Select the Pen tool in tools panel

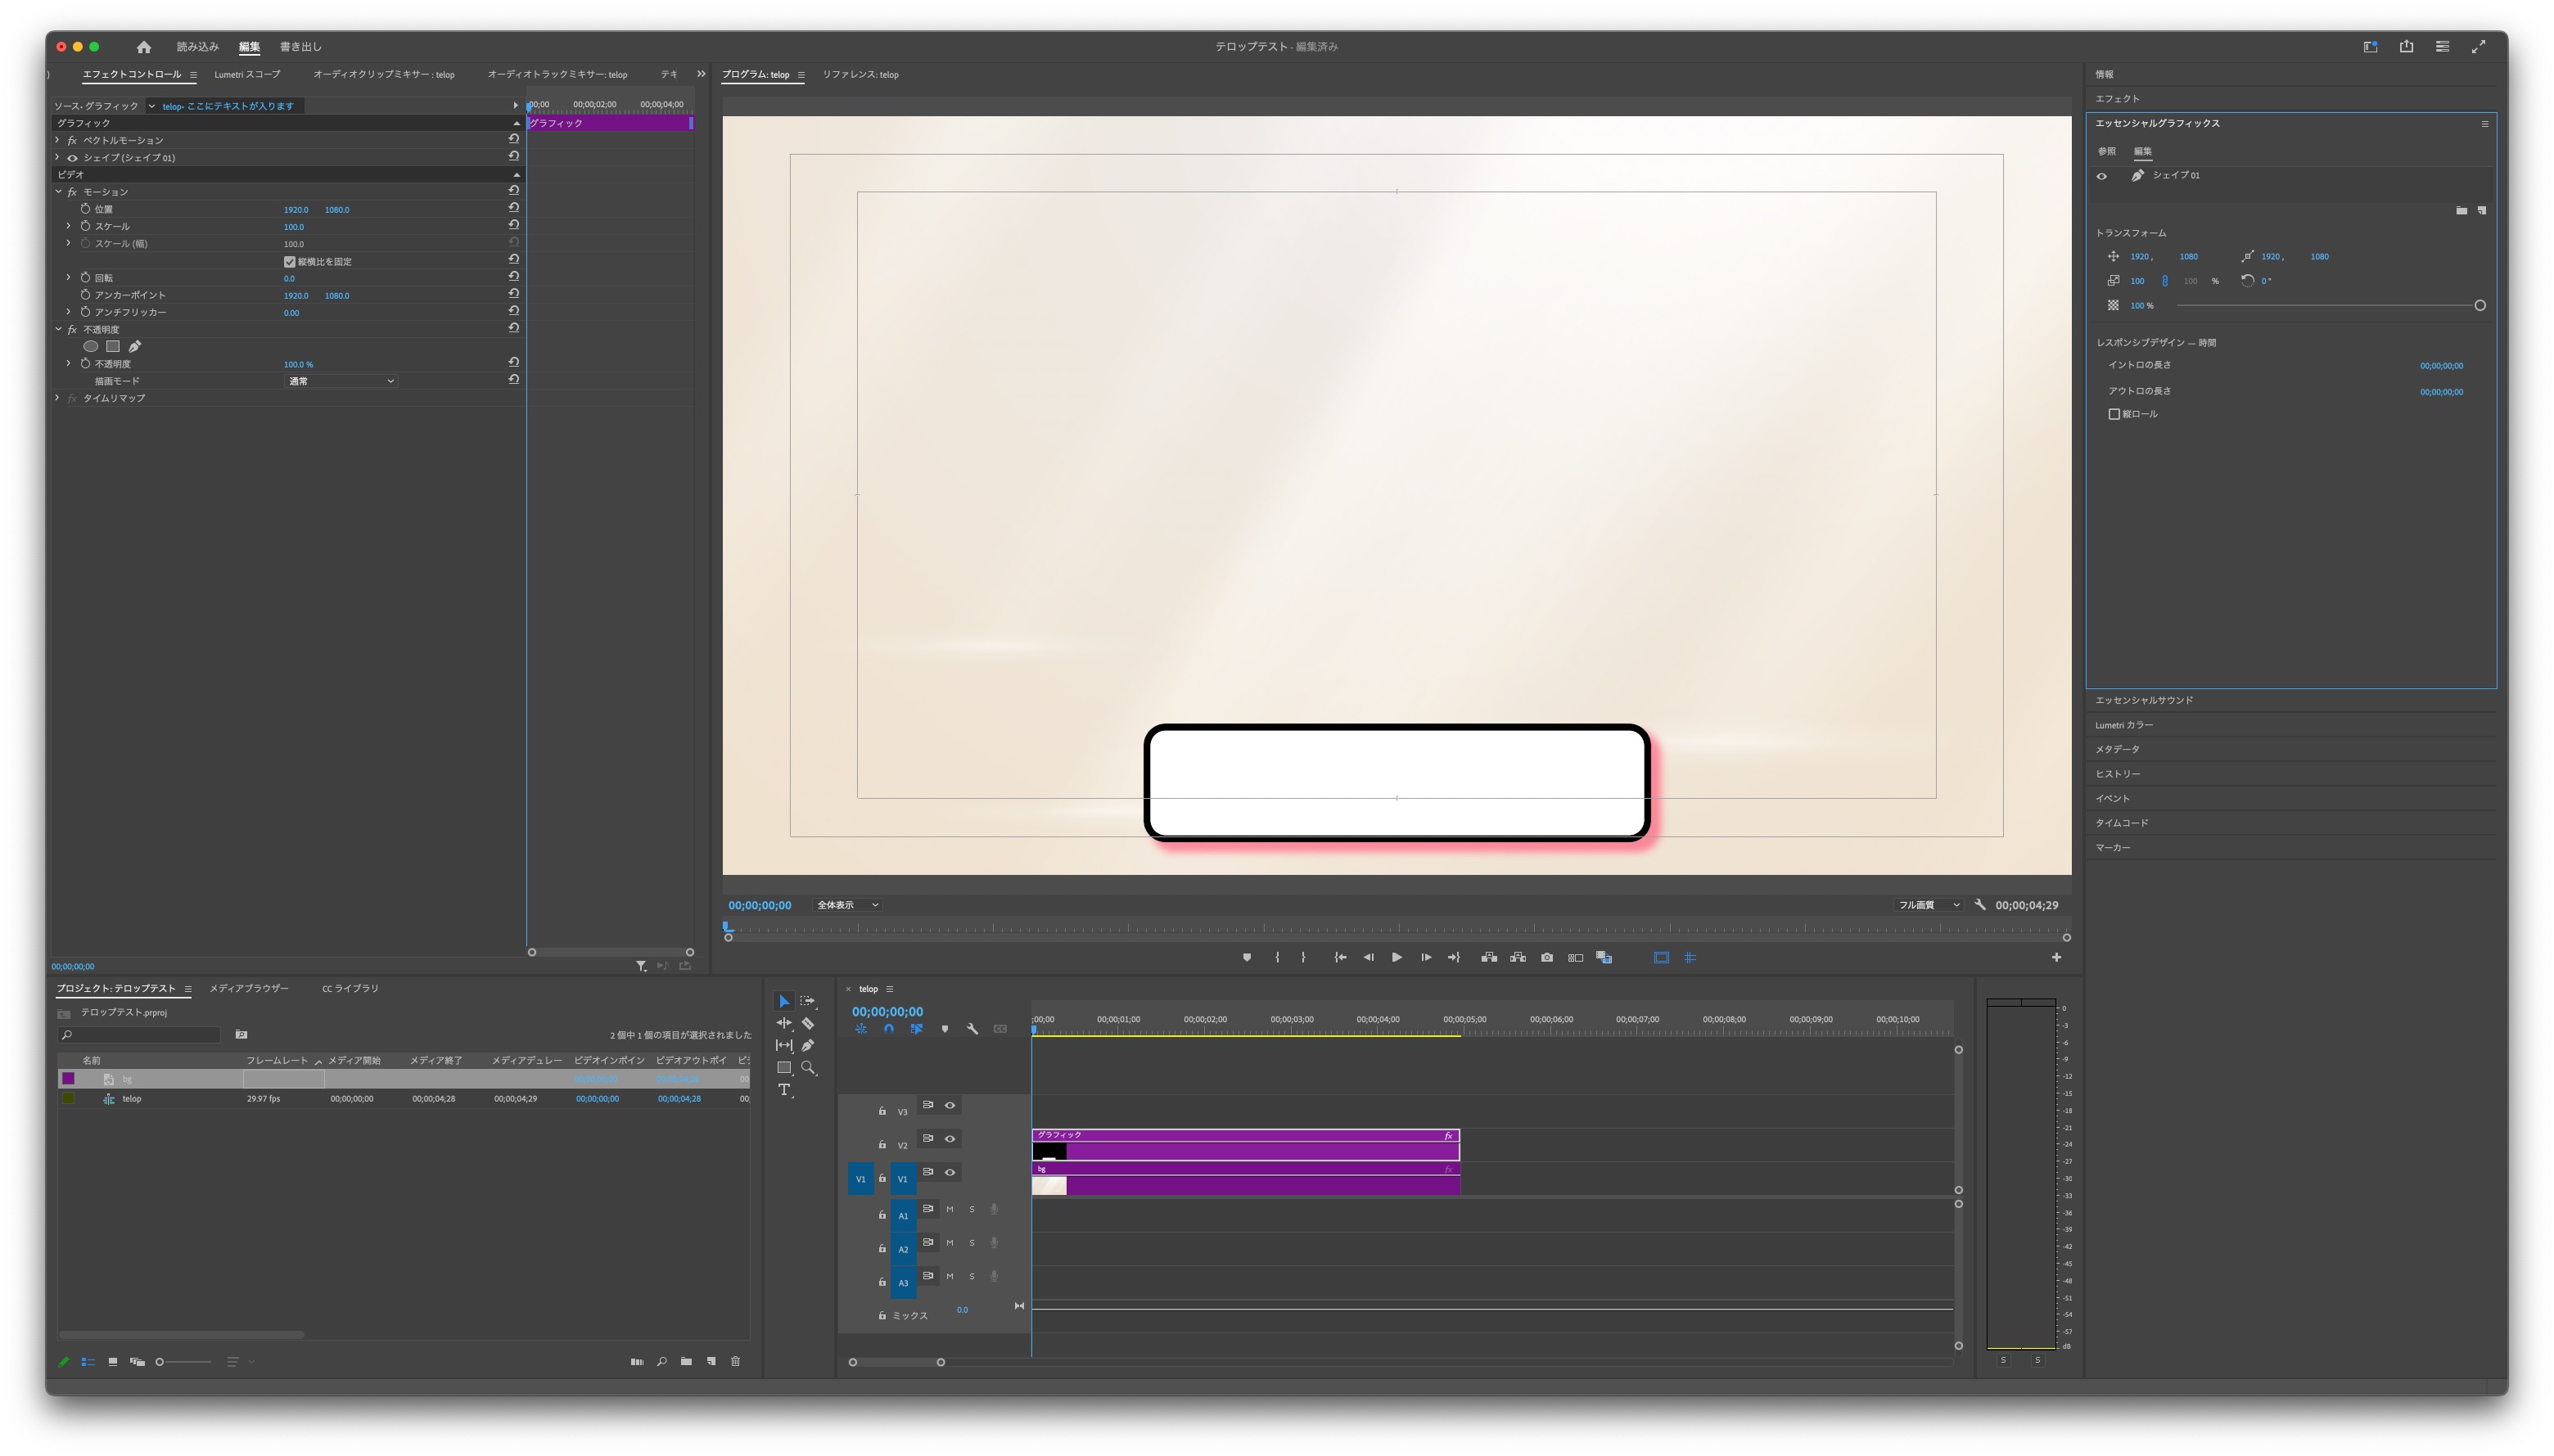point(808,1045)
